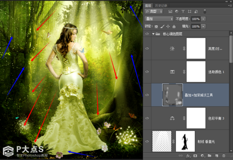Toggle the layer filtering switch
233x160 pixels.
(x=205, y=11)
